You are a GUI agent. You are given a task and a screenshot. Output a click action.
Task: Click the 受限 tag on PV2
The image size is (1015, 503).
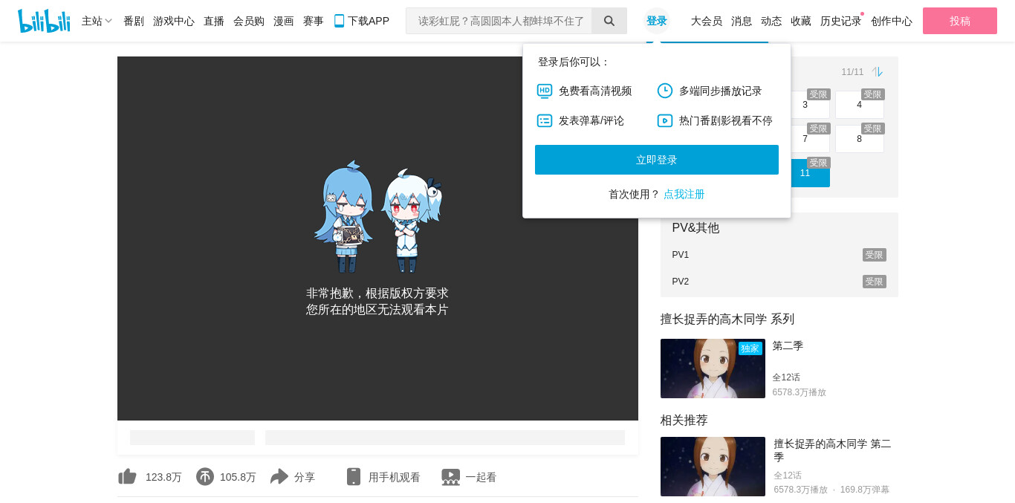tap(875, 282)
